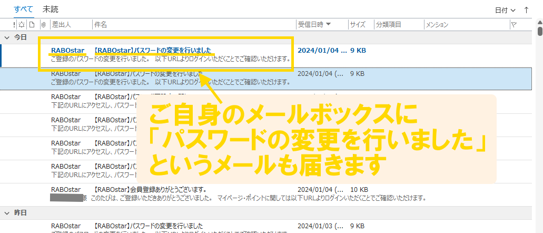This screenshot has height=233, width=543.
Task: Click the importance (!) column header icon
Action: tap(14, 24)
